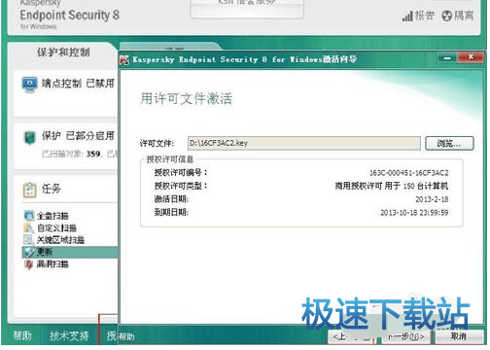Minimize the activation wizard window
This screenshot has height=350, width=490.
[447, 58]
